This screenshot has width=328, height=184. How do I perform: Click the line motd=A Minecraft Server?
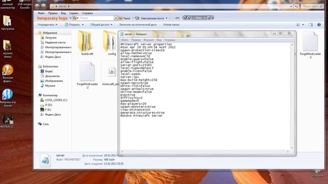[x=141, y=116]
